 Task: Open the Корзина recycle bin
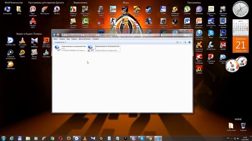243,127
